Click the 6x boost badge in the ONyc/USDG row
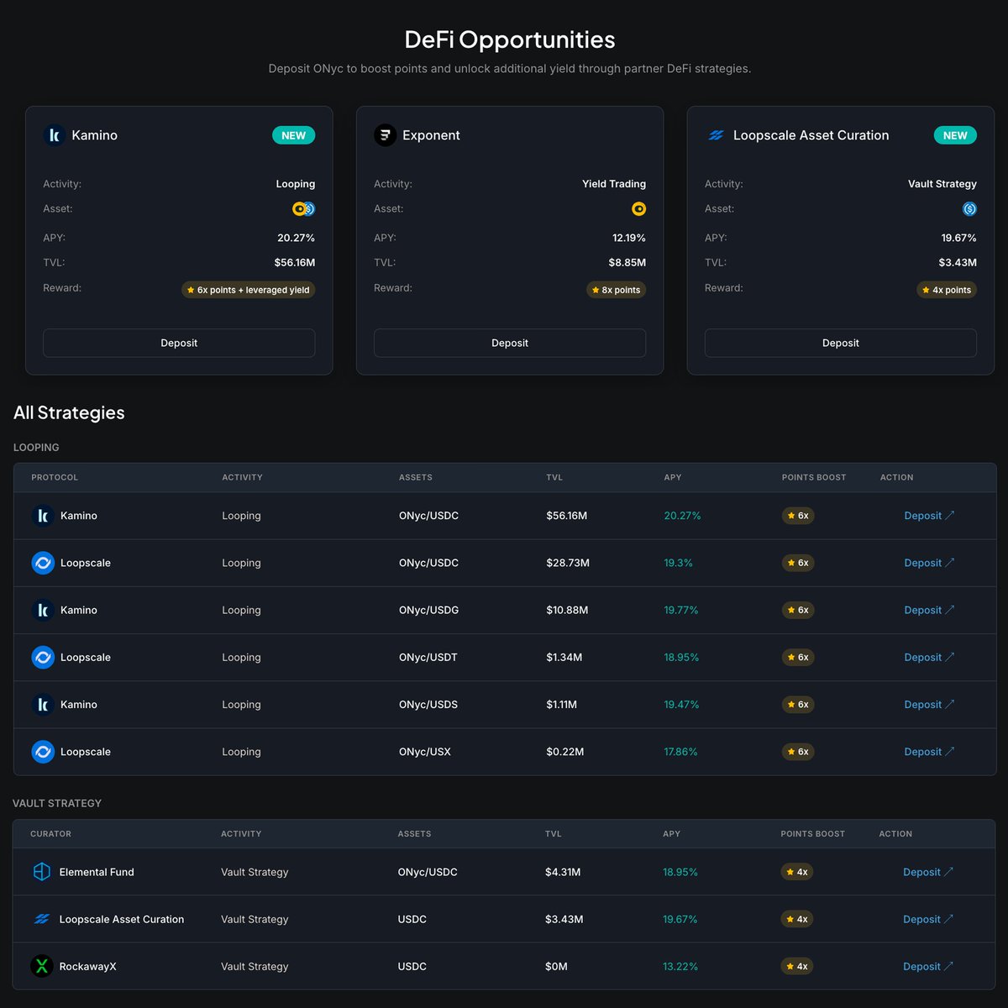1008x1008 pixels. pos(798,610)
